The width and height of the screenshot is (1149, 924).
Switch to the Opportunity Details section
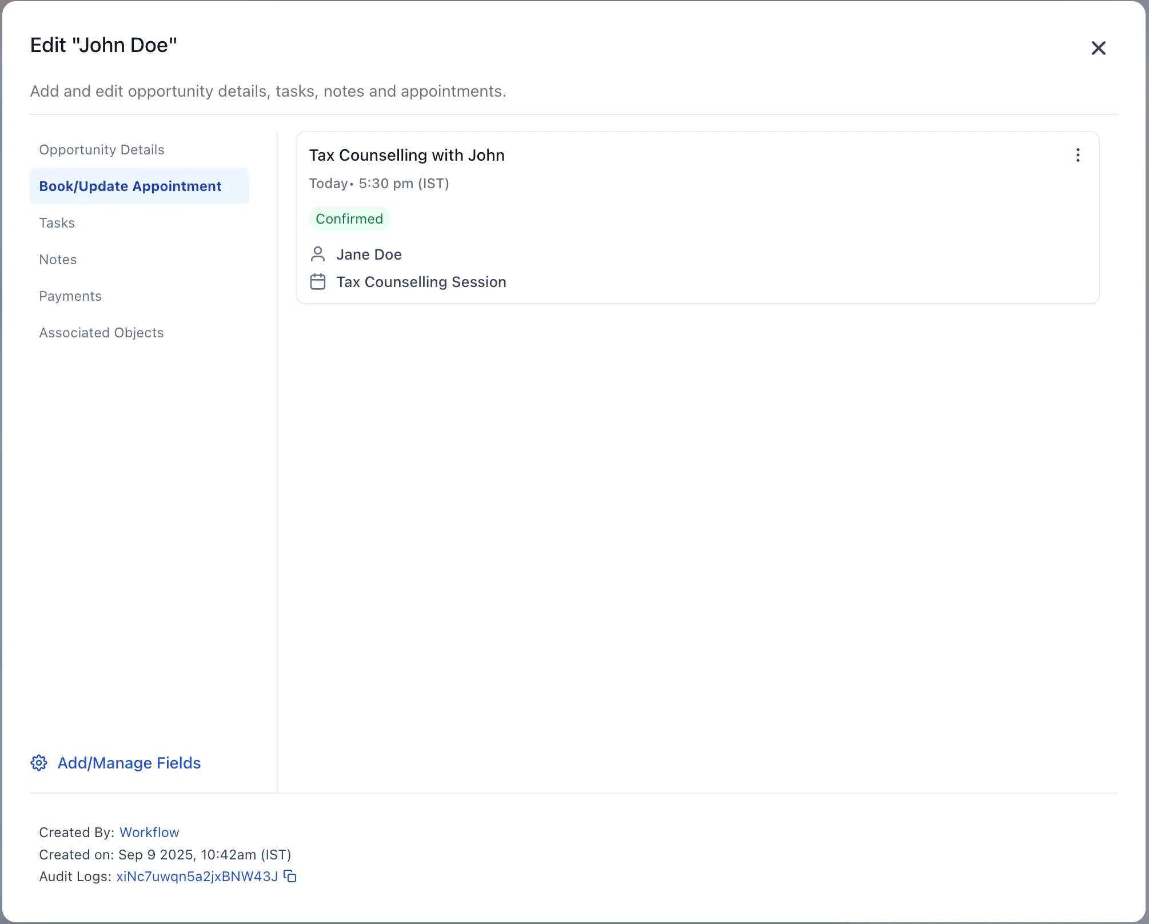coord(101,149)
